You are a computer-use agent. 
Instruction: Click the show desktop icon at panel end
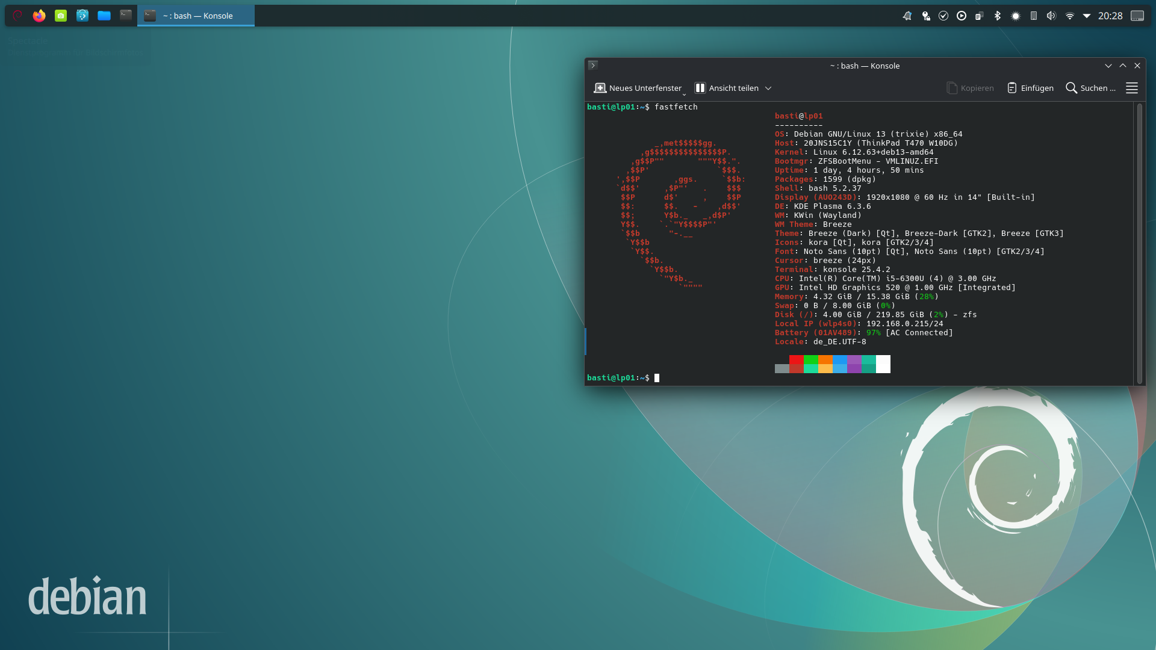click(x=1137, y=16)
